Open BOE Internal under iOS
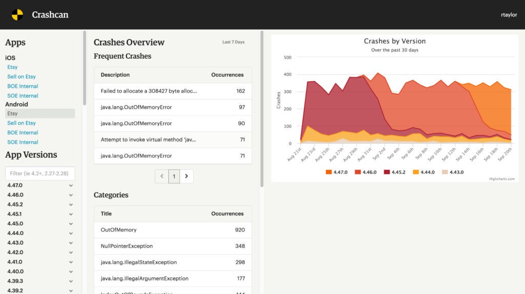This screenshot has height=294, width=525. 23,86
